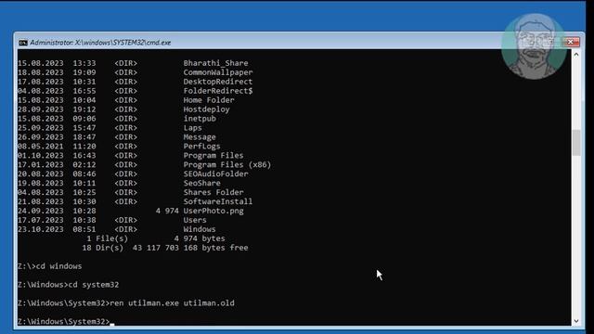This screenshot has width=594, height=334.
Task: Click the Shares Folder directory entry
Action: click(213, 192)
